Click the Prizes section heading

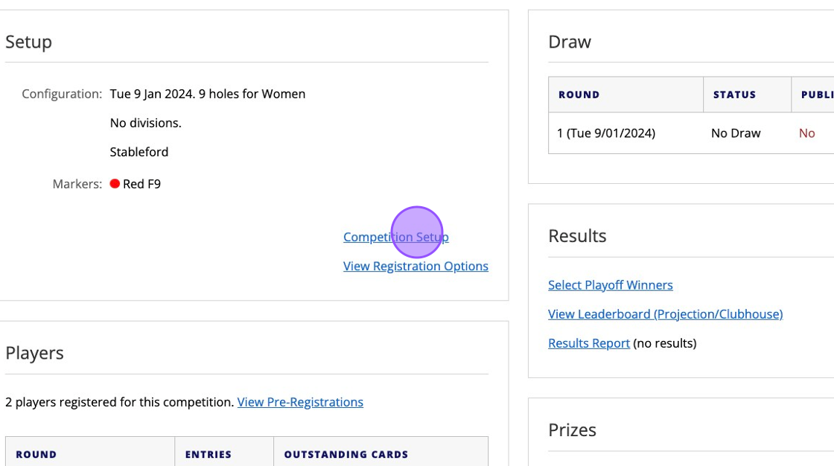click(572, 430)
